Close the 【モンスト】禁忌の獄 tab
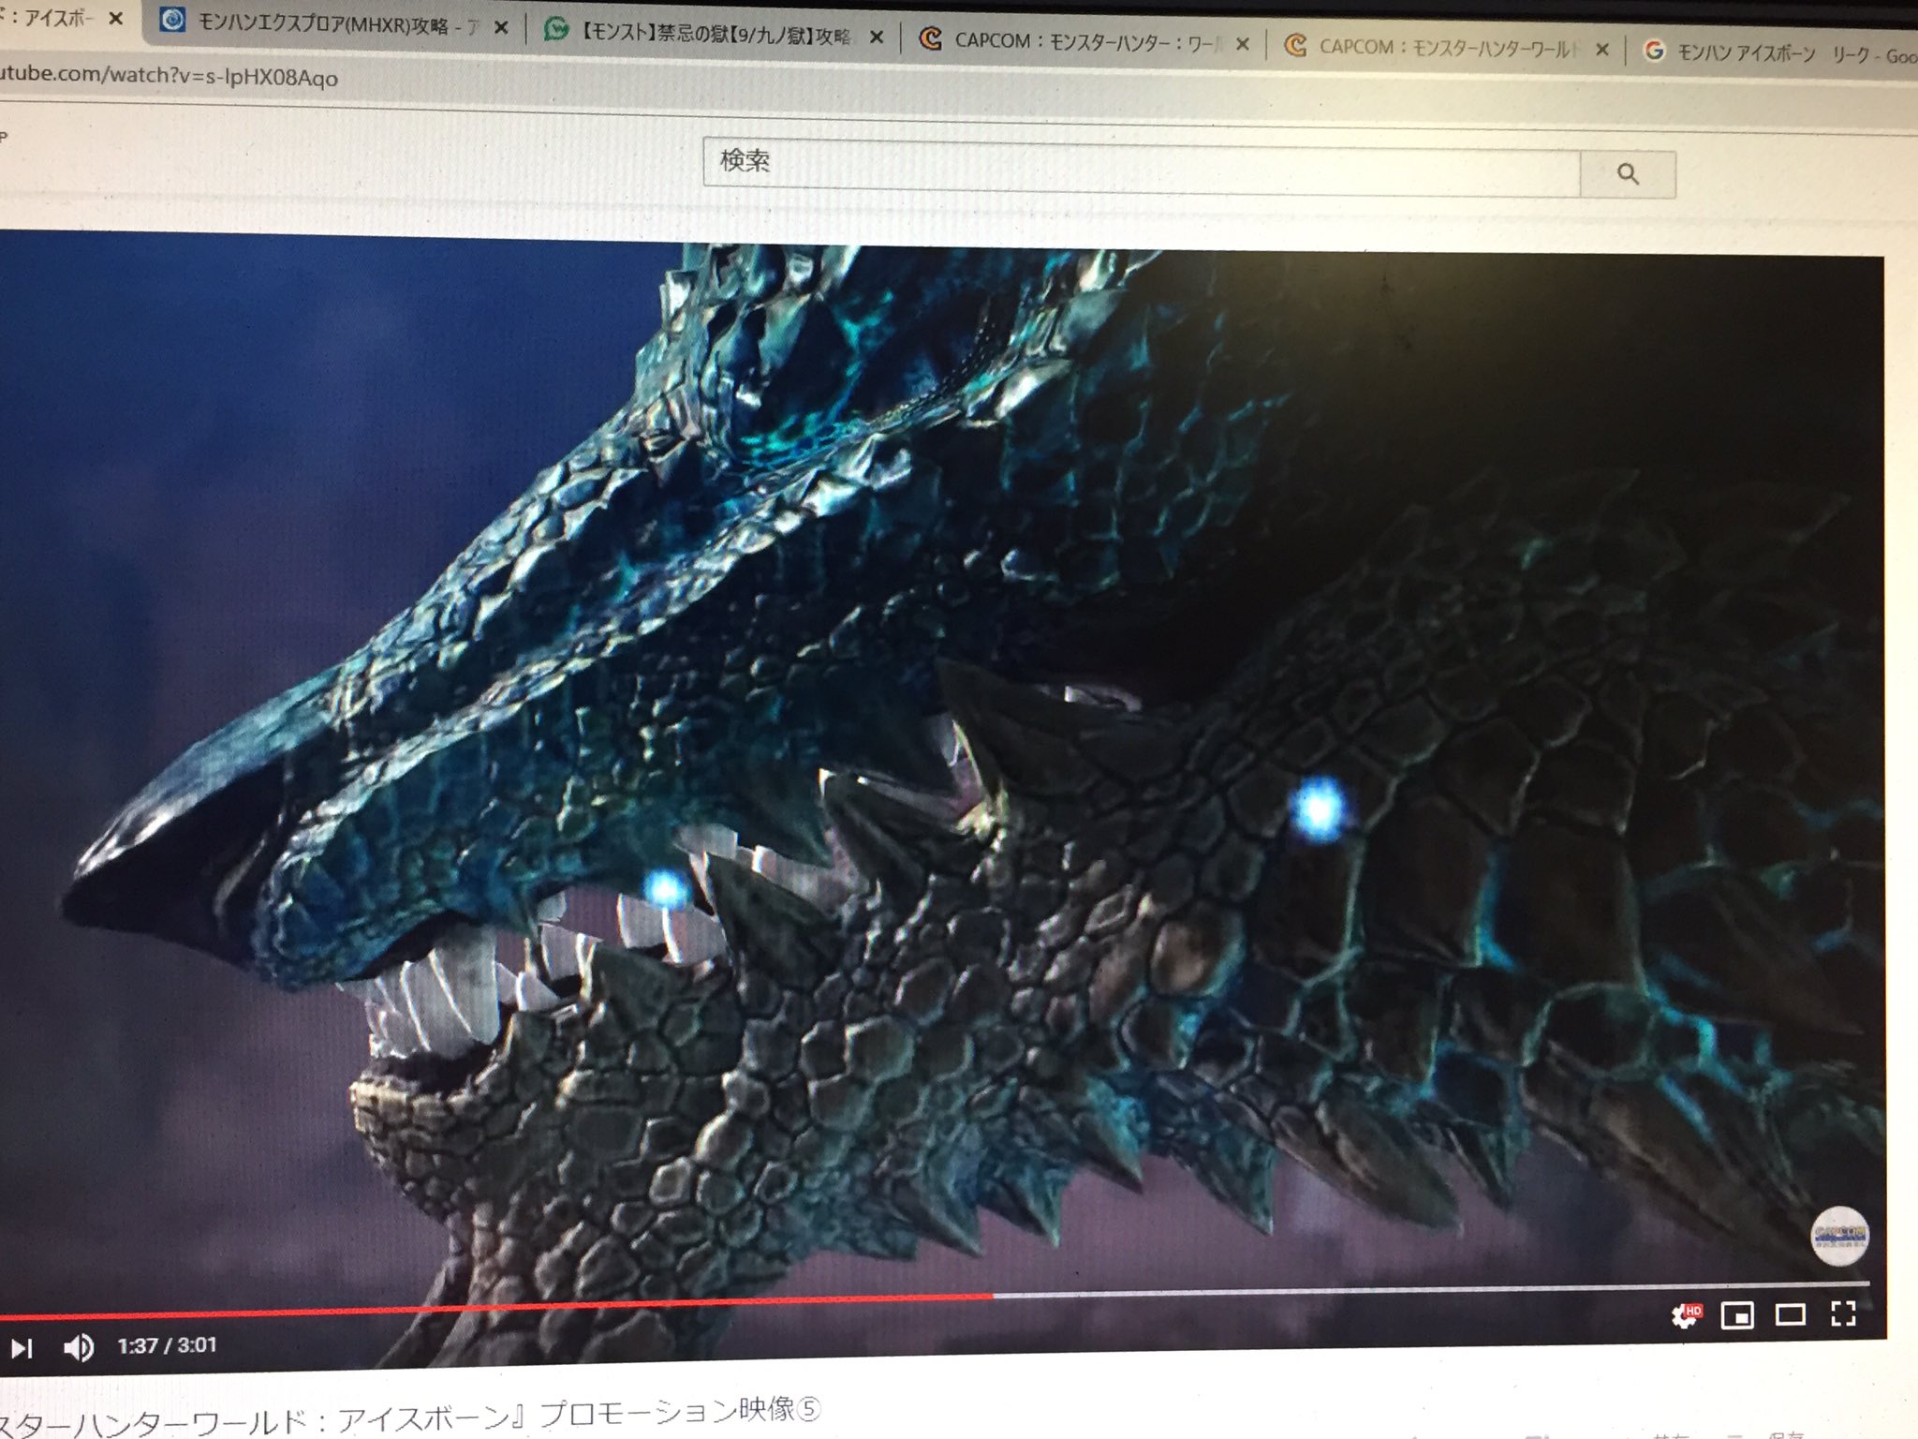Viewport: 1918px width, 1439px height. (x=877, y=37)
